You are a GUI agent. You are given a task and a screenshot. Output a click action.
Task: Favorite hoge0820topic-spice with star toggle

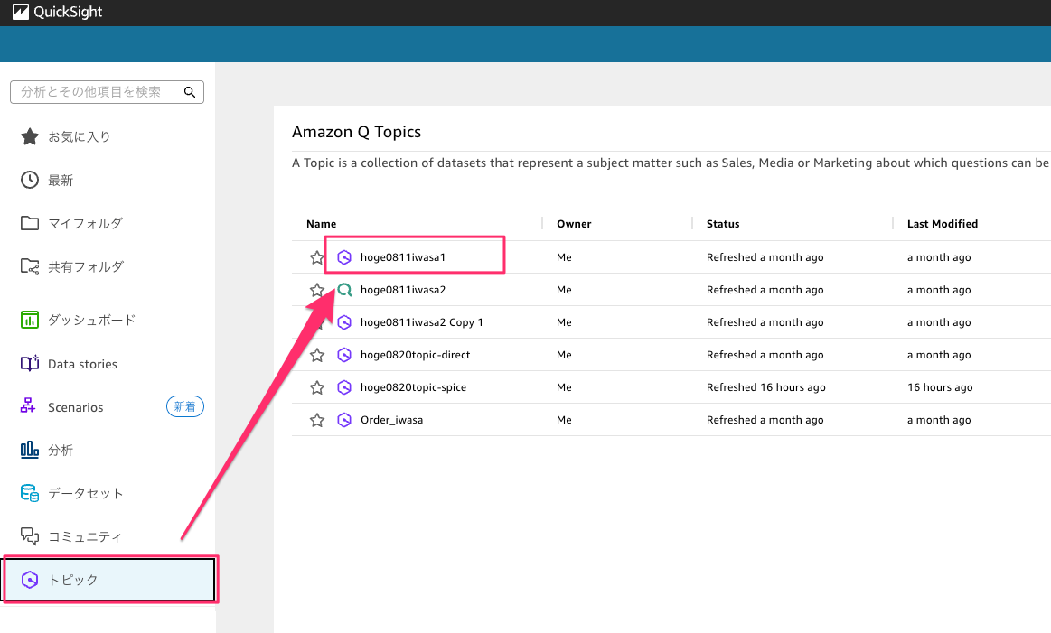point(317,387)
